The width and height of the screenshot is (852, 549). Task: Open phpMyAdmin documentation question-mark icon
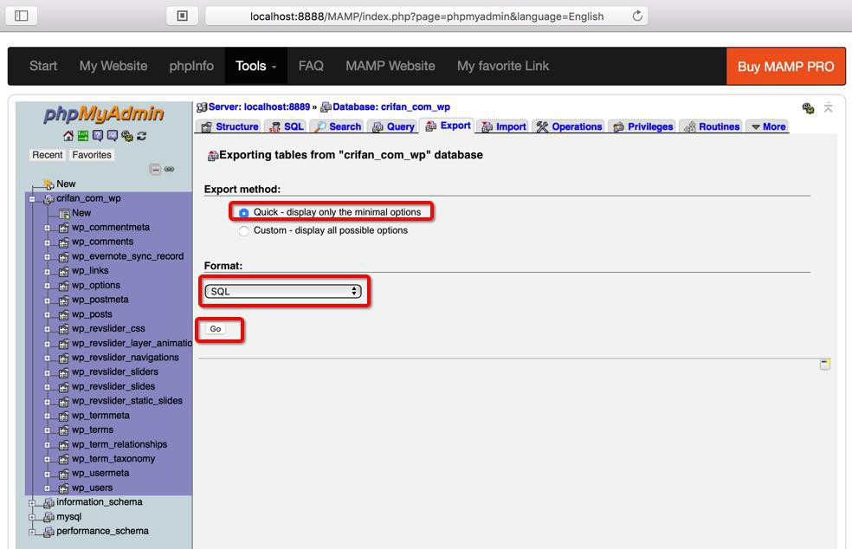(x=98, y=136)
